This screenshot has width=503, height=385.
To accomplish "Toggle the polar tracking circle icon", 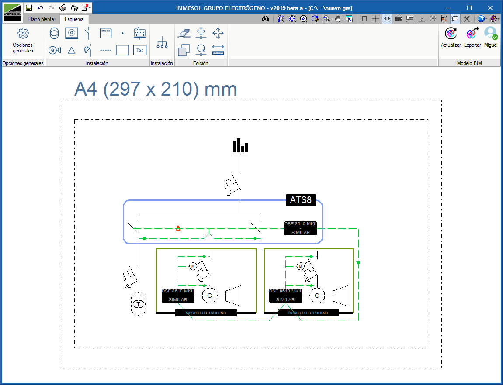I will [433, 19].
